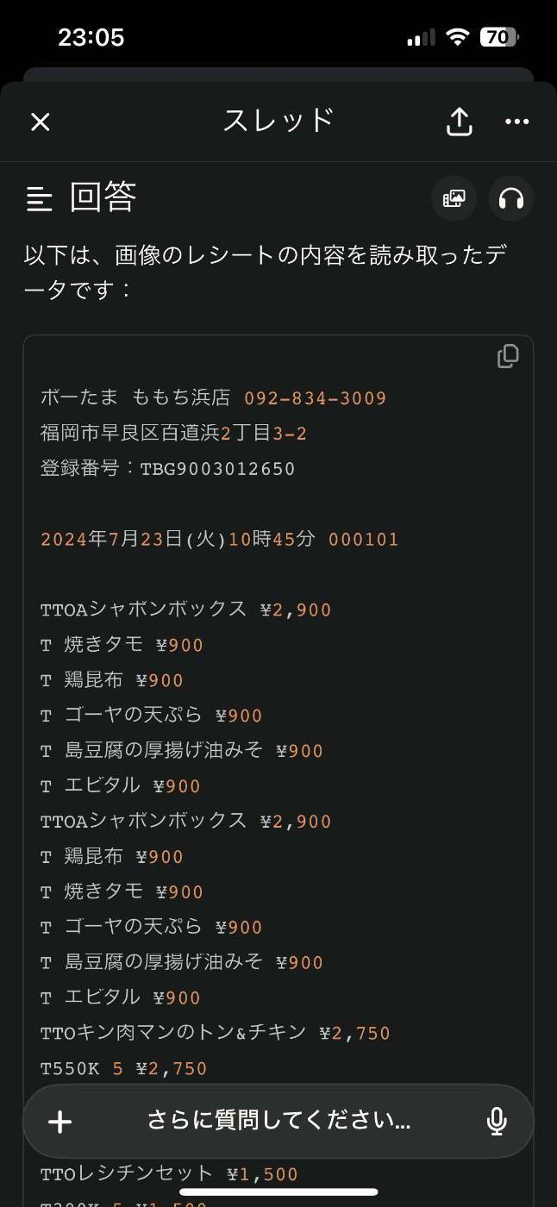Screen dimensions: 557x1207
Task: Tap the さらに質問してください input field
Action: tap(278, 1121)
